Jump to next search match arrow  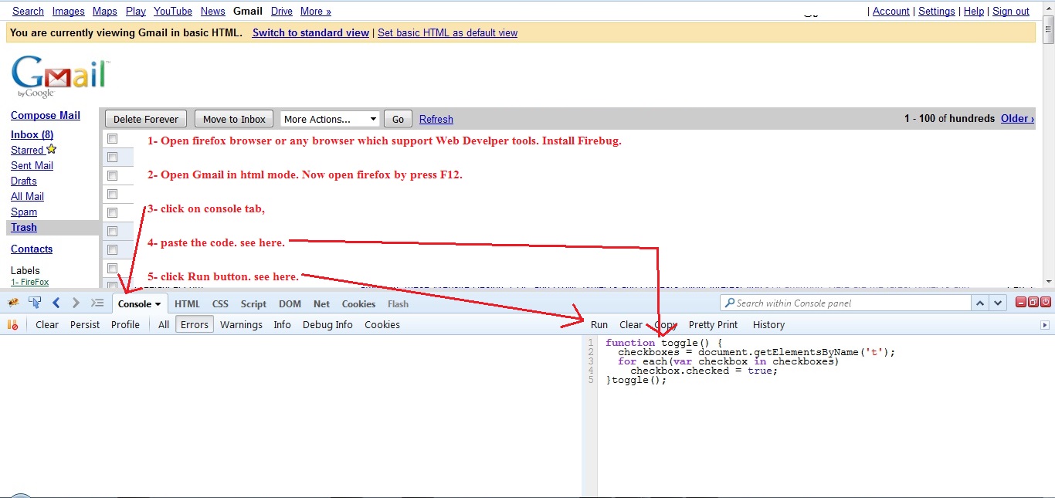coord(998,303)
